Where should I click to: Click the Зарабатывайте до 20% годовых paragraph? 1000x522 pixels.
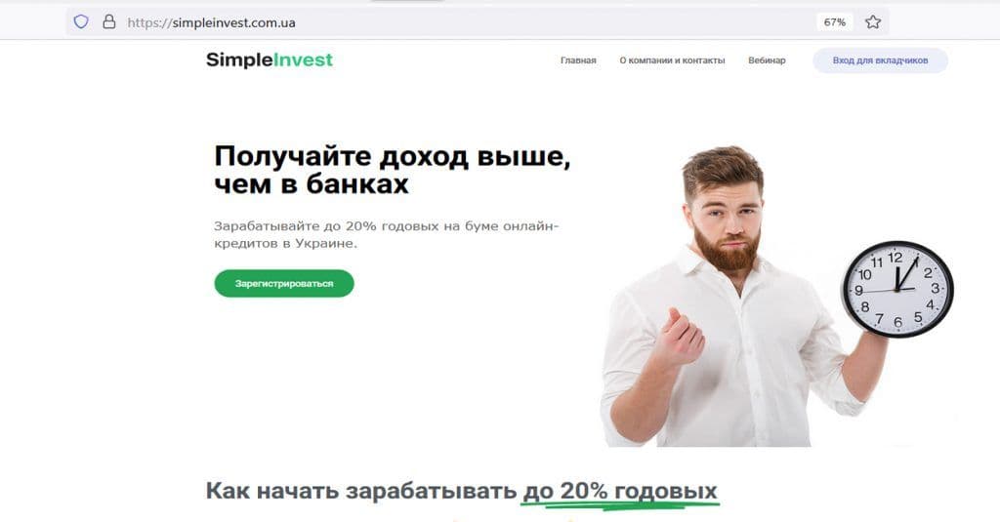pyautogui.click(x=386, y=234)
